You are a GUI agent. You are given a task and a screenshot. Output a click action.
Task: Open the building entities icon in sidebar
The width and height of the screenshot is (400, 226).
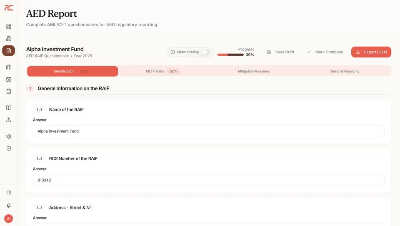[x=9, y=38]
